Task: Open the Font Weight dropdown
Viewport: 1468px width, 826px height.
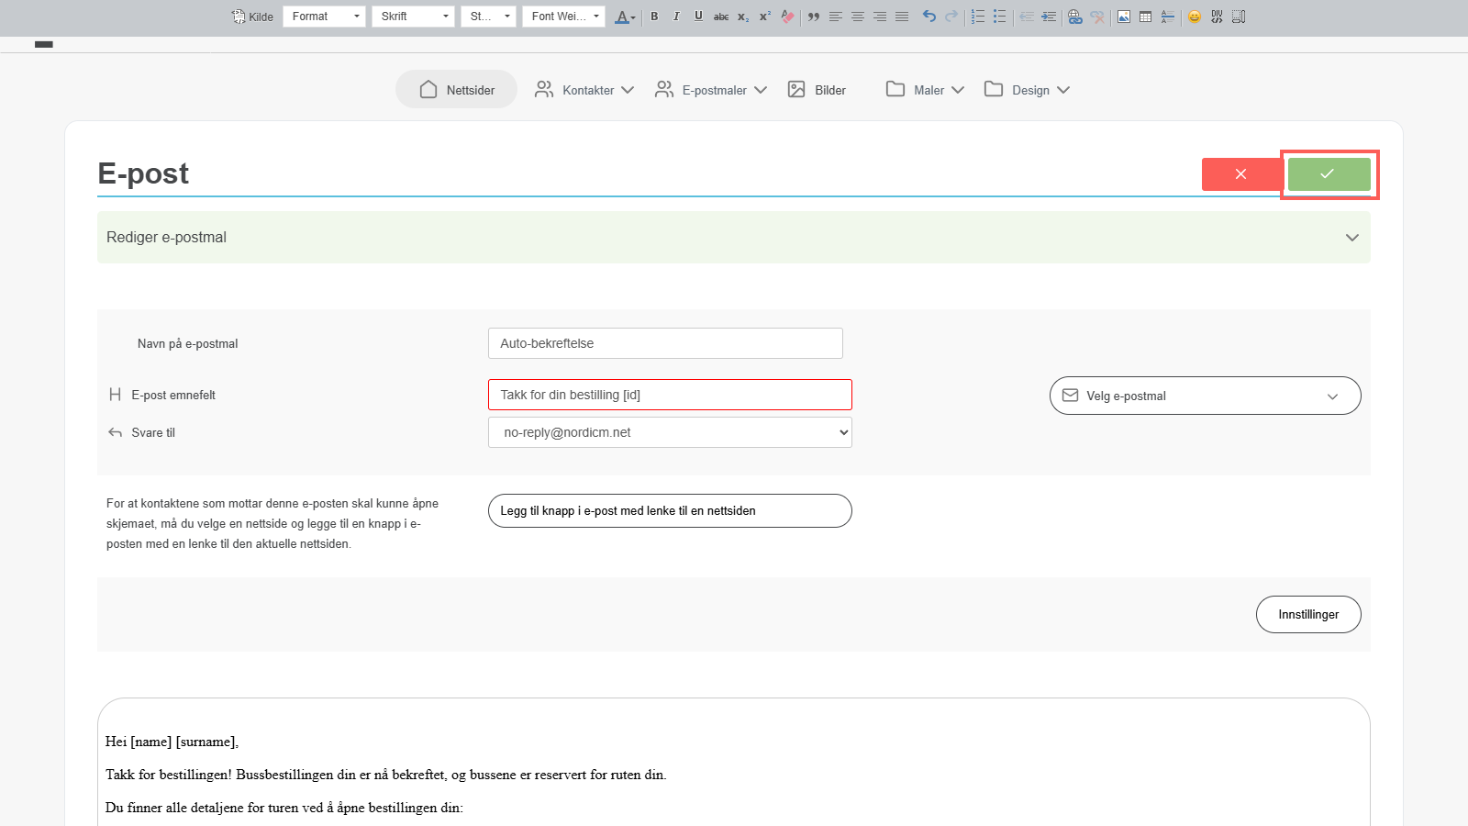Action: point(563,17)
